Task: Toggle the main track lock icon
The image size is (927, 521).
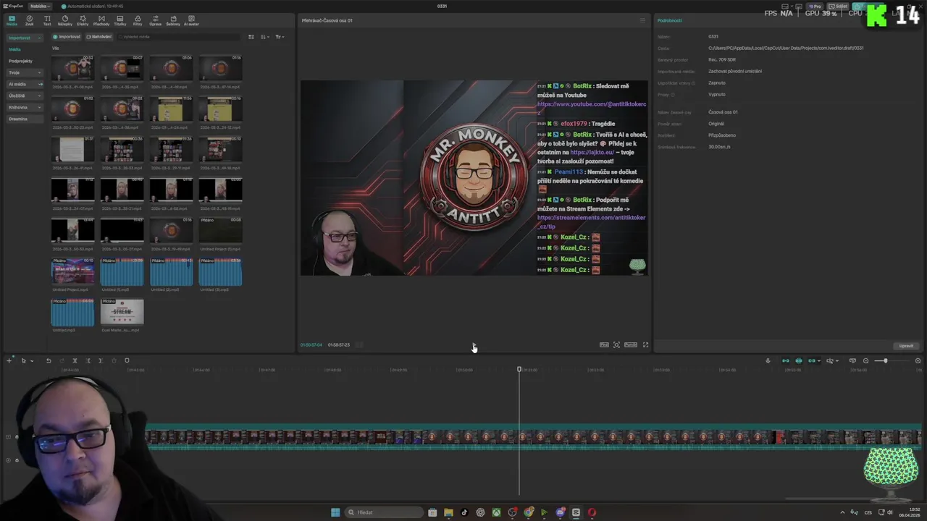Action: (x=17, y=437)
